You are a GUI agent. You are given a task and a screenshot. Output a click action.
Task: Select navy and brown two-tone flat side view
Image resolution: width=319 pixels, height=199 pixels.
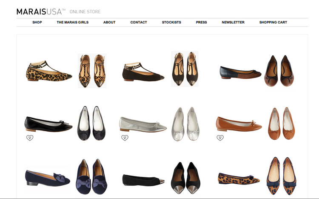(x=240, y=72)
